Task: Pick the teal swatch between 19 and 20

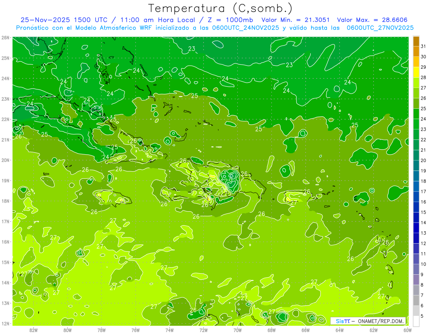Action: (416, 166)
